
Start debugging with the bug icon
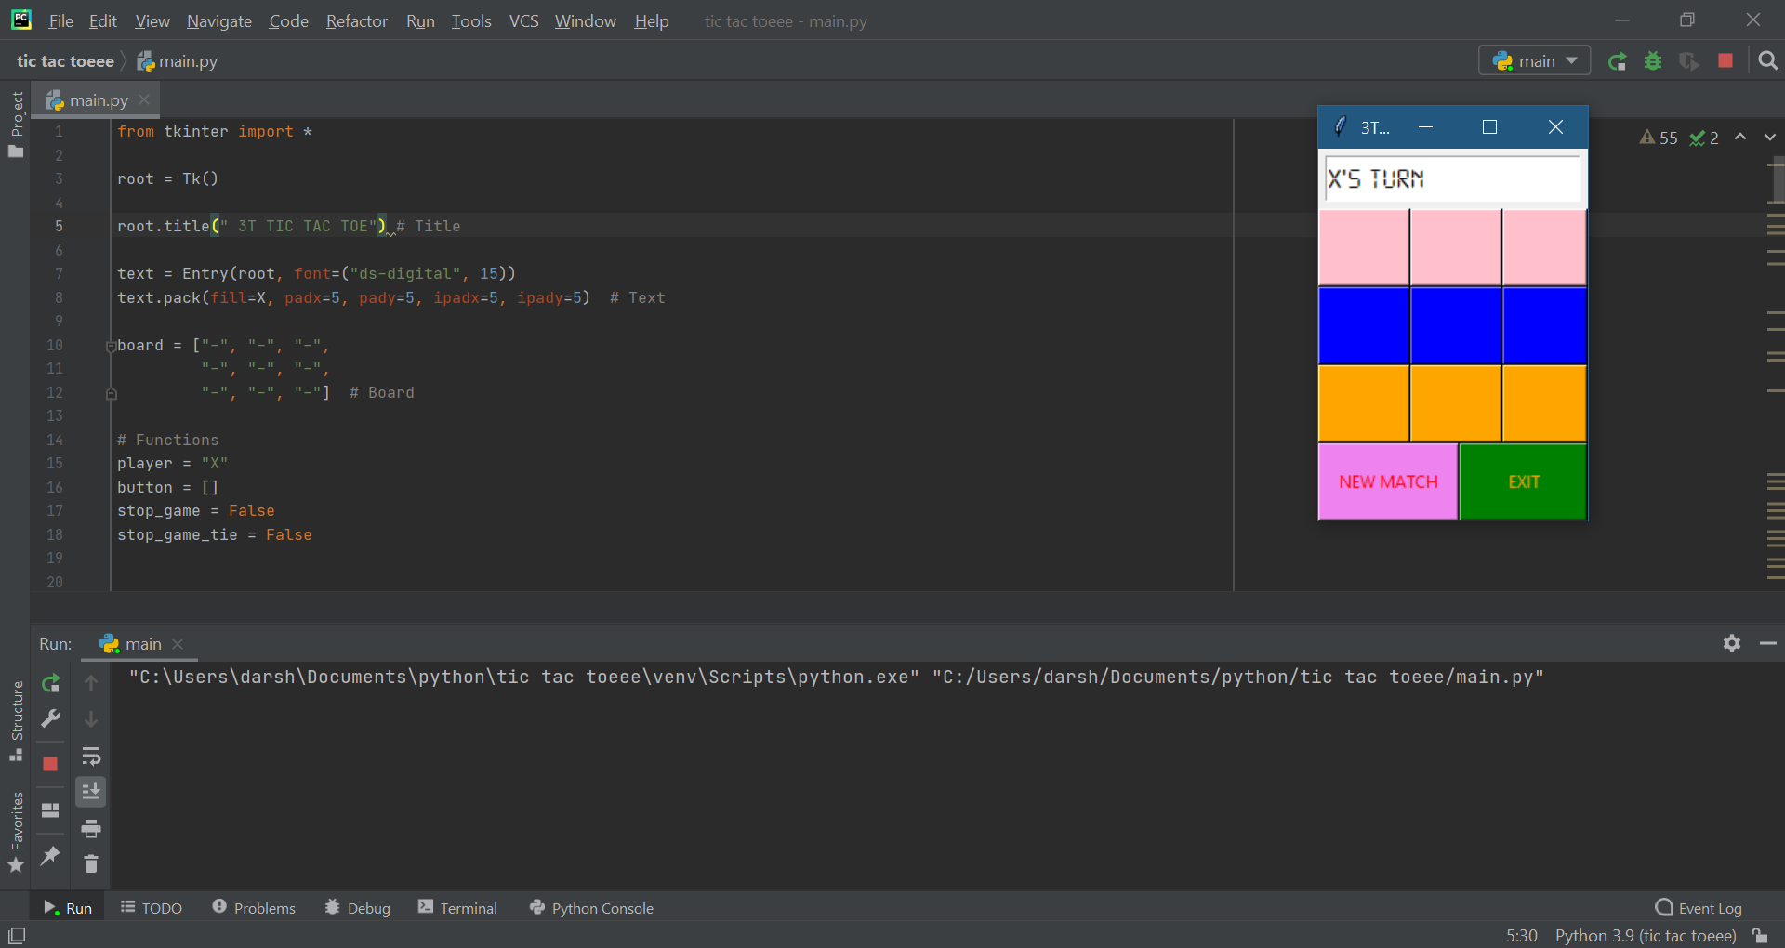(x=1654, y=60)
